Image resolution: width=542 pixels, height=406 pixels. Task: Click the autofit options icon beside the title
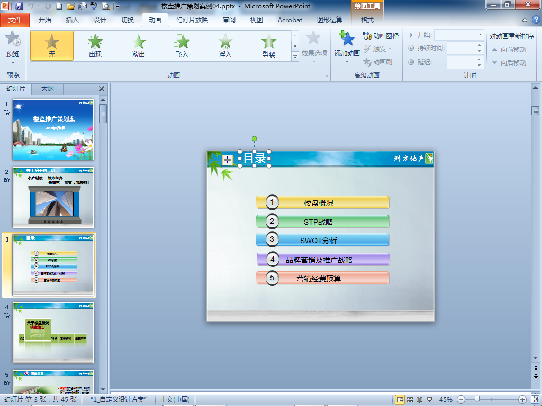pos(227,160)
